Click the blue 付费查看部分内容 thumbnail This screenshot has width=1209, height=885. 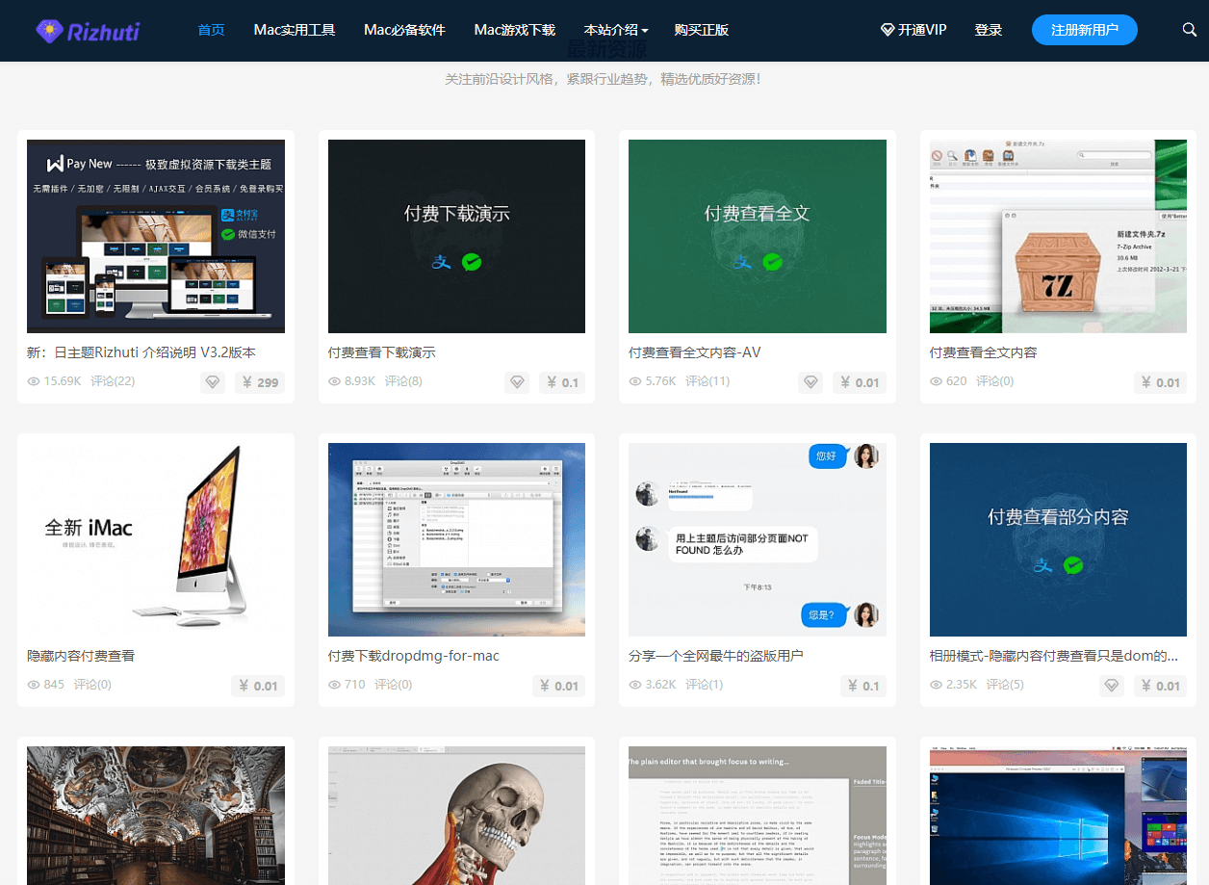[1058, 539]
